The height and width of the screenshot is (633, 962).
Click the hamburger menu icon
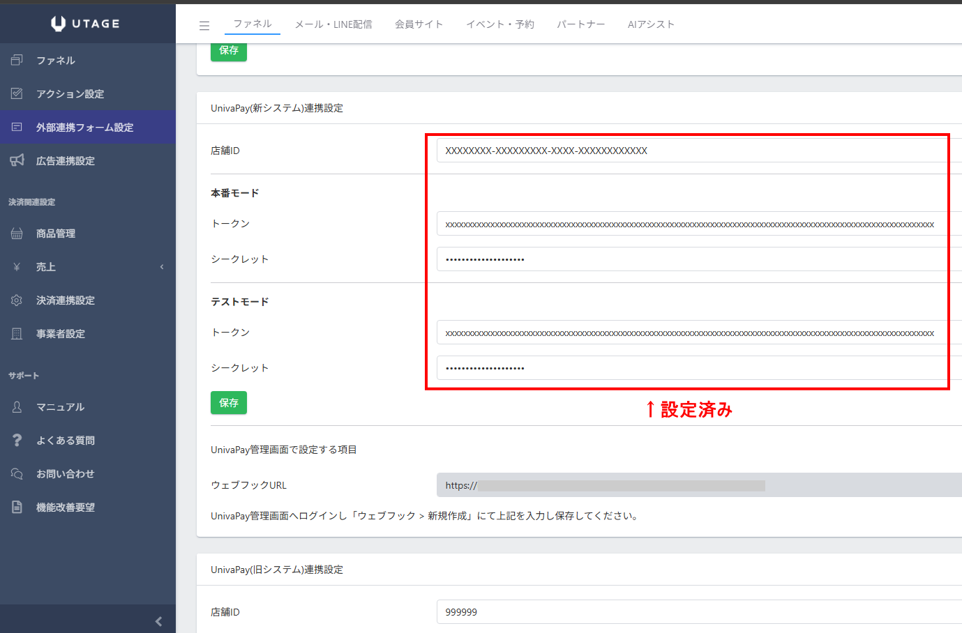204,25
